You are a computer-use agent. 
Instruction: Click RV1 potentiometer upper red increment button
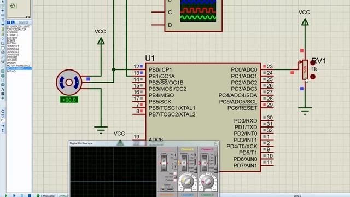pos(312,63)
